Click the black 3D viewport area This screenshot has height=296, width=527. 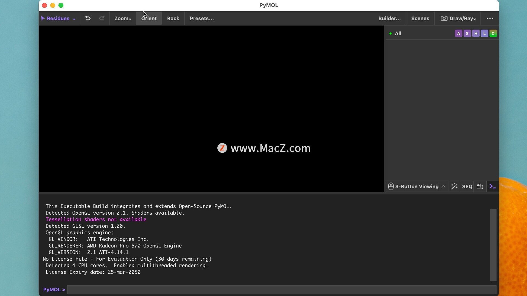pyautogui.click(x=211, y=109)
